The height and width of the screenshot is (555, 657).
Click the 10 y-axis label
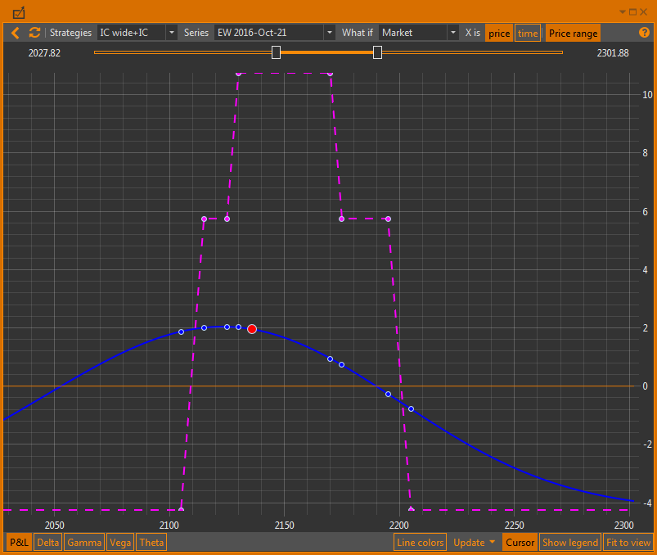[647, 95]
